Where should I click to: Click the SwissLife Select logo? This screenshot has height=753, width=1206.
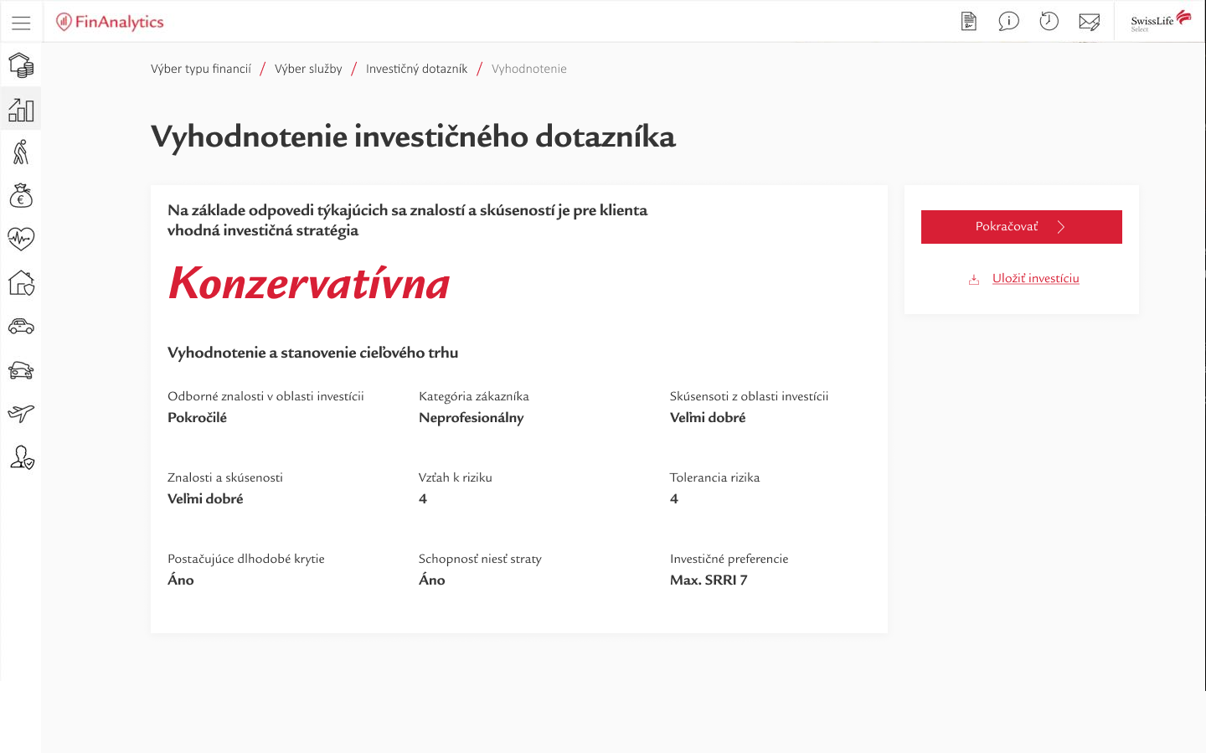[1160, 21]
